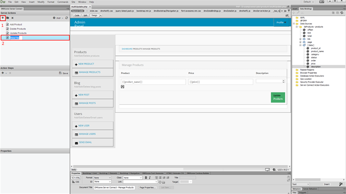
Task: Click the product_name input field
Action: [x=153, y=82]
